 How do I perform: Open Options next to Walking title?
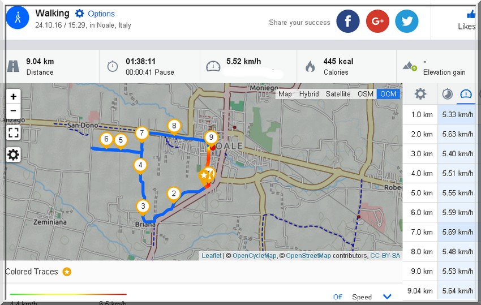(x=101, y=14)
